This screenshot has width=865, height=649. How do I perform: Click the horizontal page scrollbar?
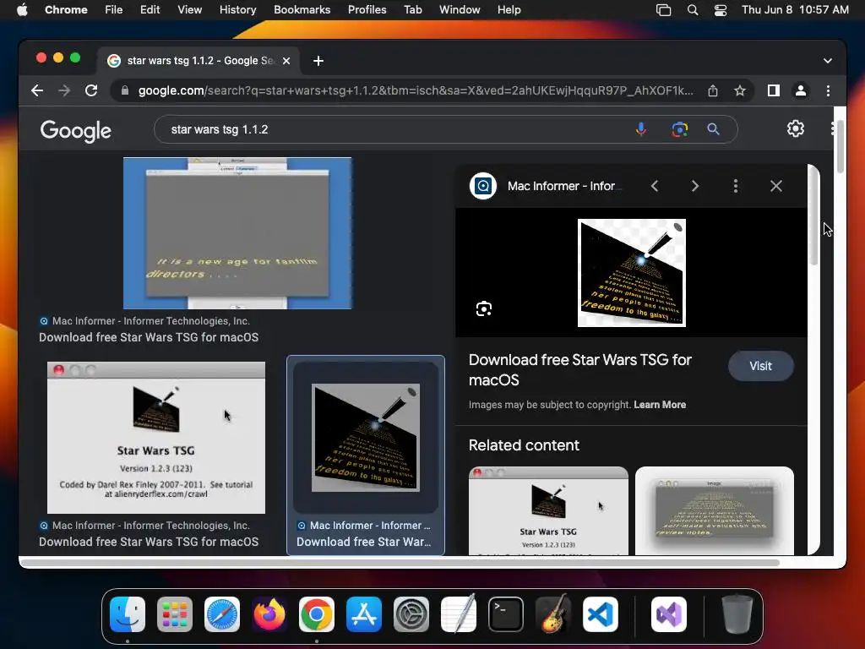point(400,563)
